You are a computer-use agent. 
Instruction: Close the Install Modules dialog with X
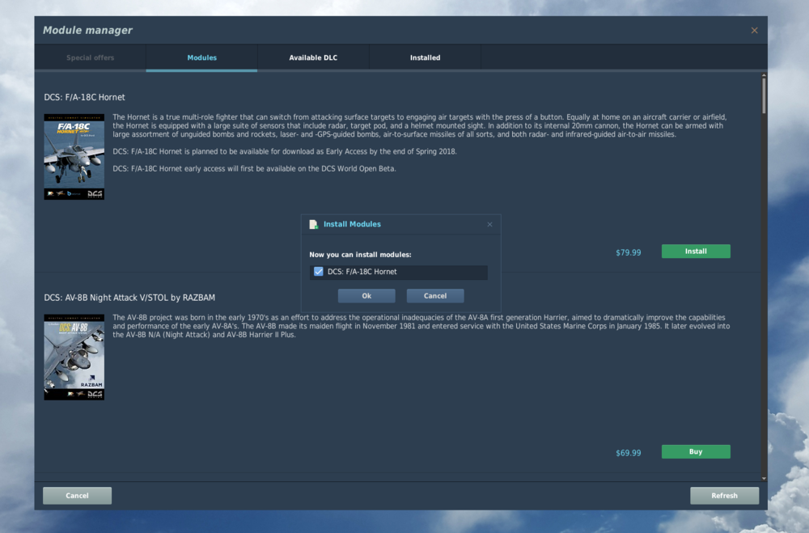(489, 225)
